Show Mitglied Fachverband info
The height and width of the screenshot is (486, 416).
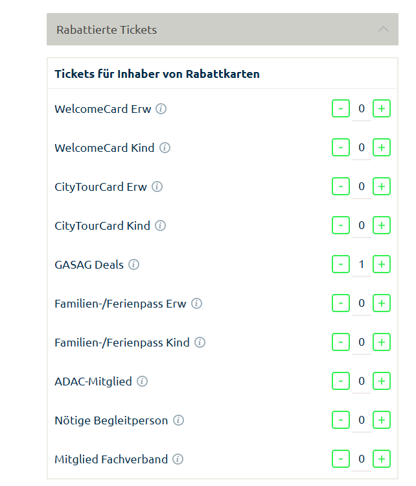coord(178,459)
